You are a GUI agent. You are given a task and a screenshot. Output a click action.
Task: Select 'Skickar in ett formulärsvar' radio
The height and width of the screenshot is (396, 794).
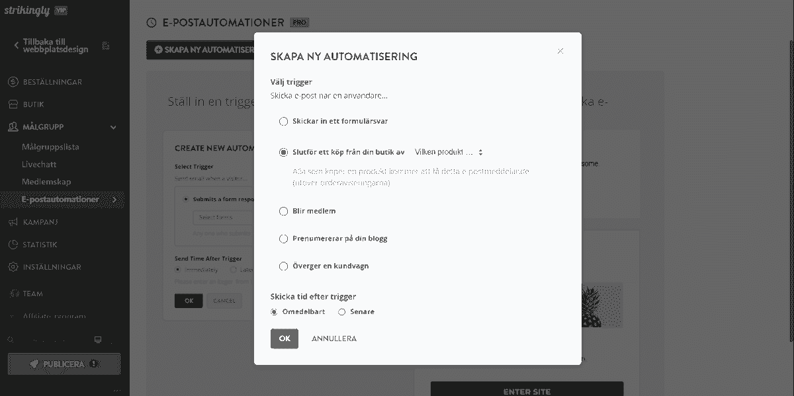pos(284,122)
